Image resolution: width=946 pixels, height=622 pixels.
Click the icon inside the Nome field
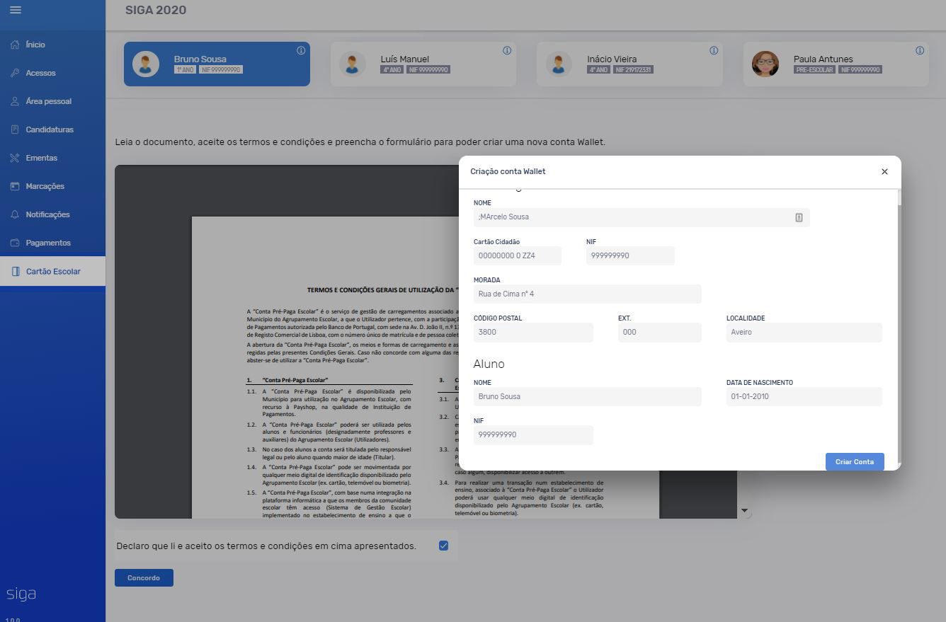coord(799,217)
